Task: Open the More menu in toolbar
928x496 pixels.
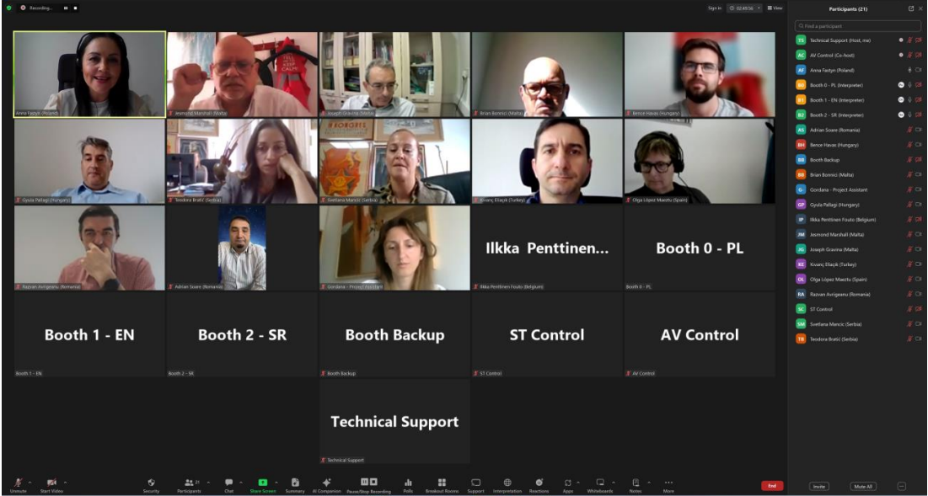Action: 668,483
